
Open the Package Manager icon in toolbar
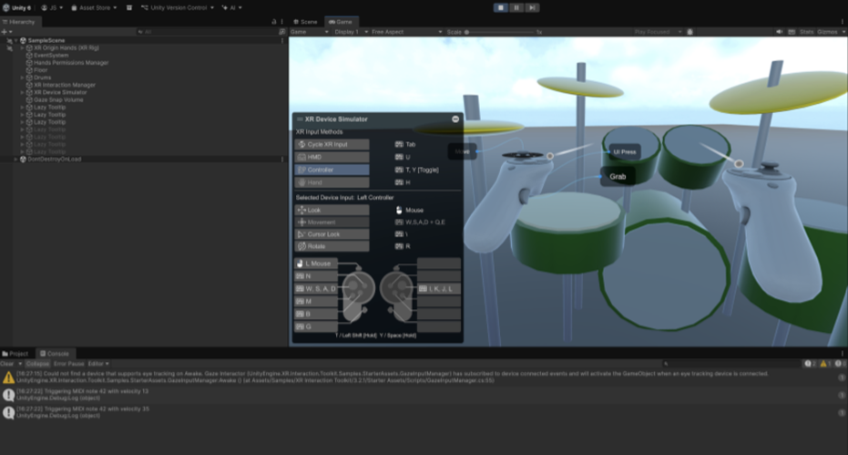point(129,7)
